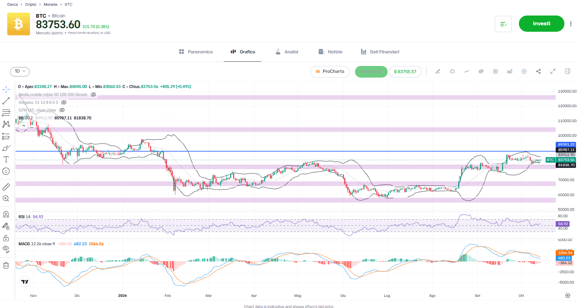The height and width of the screenshot is (308, 577).
Task: Select the brush drawing tool
Action: [6, 148]
